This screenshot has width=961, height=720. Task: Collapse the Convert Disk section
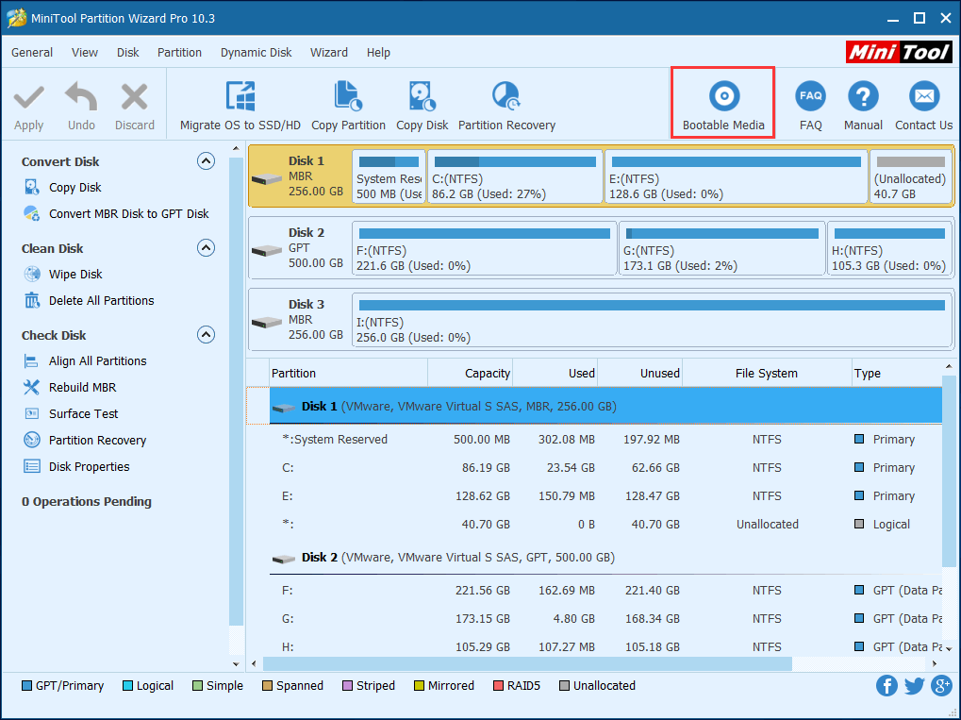point(206,161)
